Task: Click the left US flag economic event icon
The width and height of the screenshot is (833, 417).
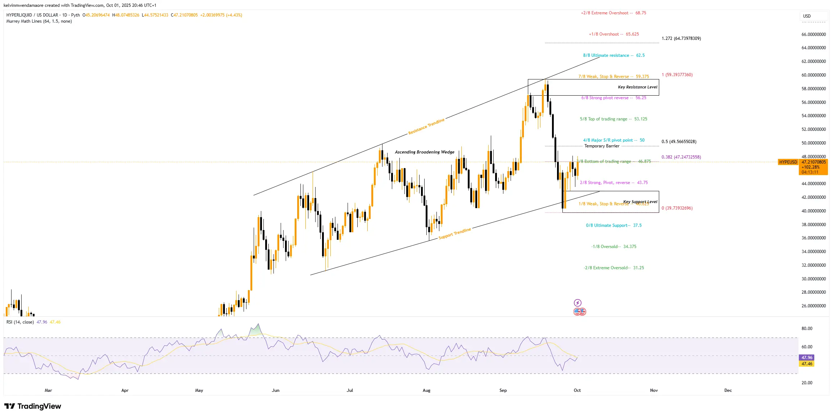Action: (577, 312)
